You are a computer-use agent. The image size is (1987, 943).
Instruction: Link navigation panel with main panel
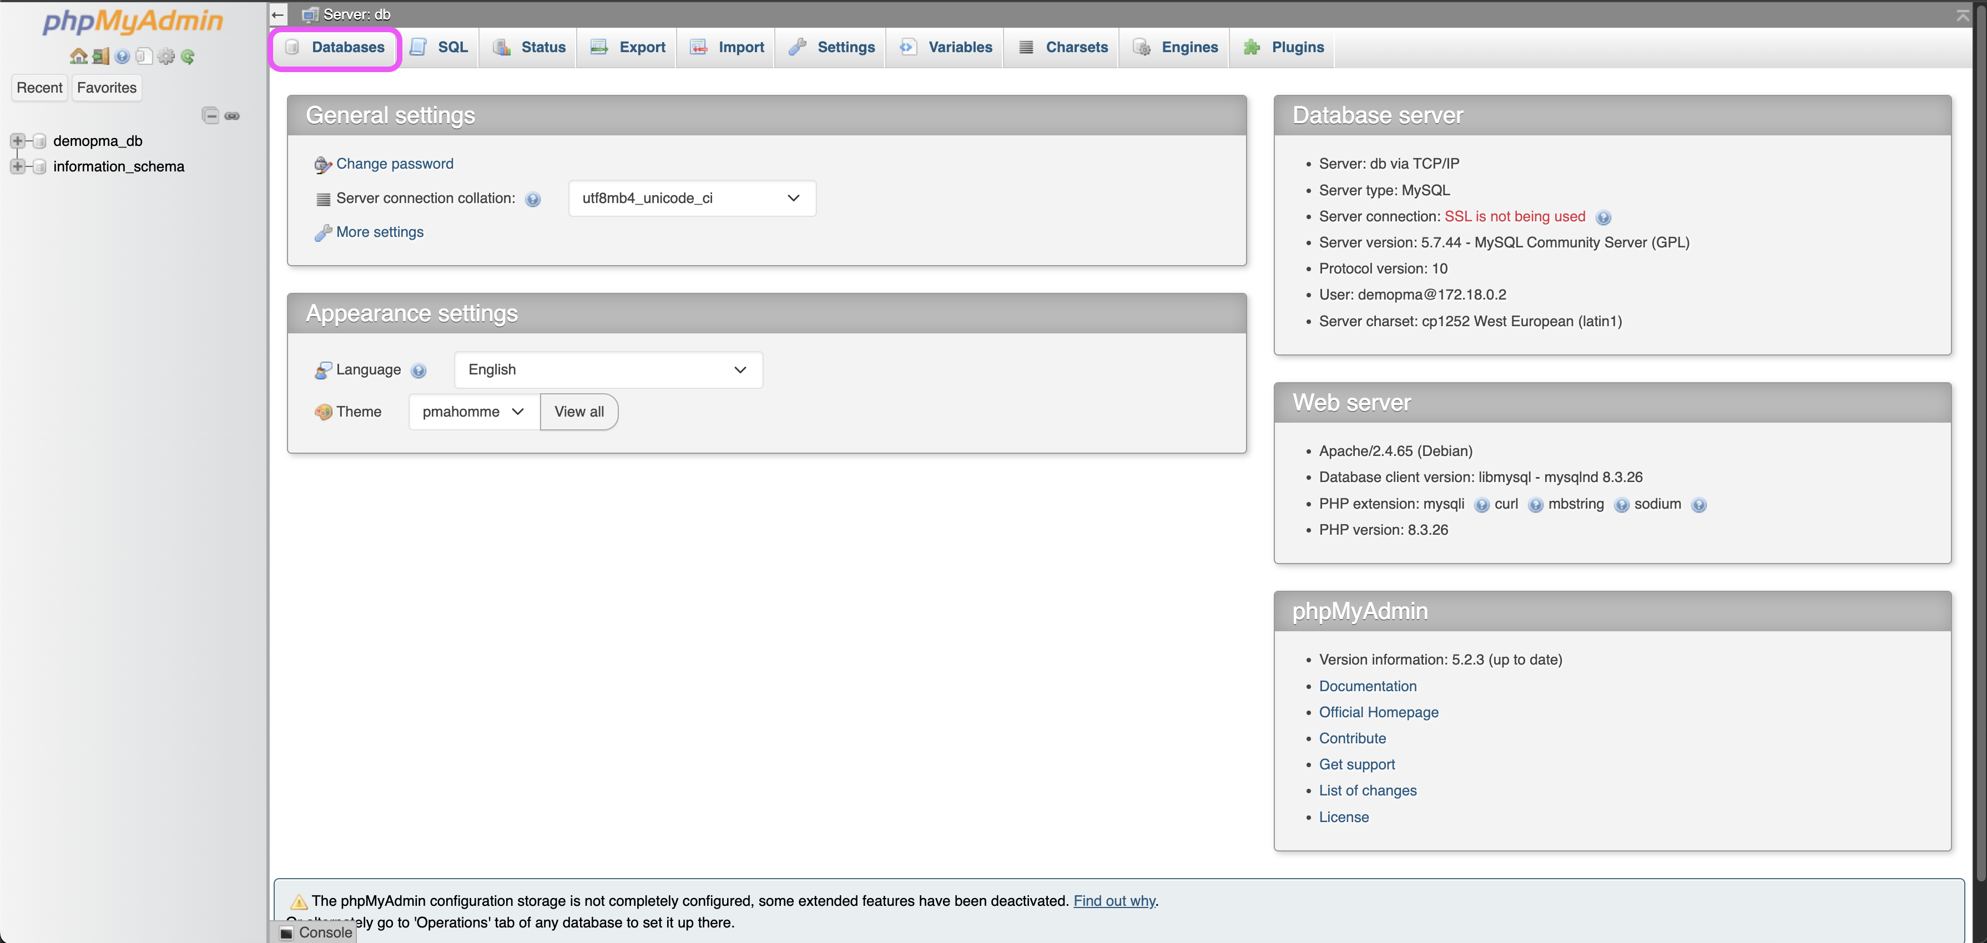coord(232,115)
